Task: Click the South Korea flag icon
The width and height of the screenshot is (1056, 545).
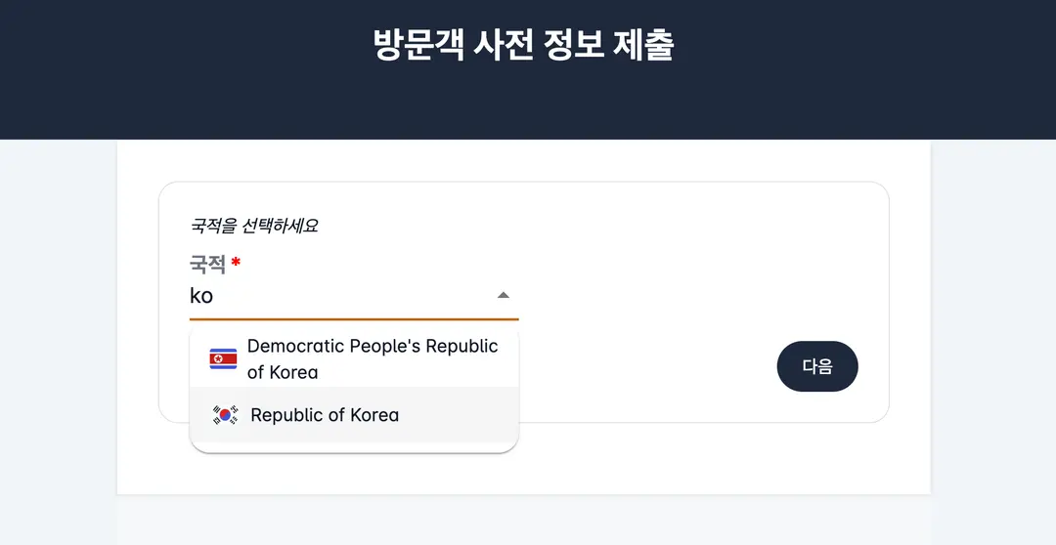Action: click(225, 415)
